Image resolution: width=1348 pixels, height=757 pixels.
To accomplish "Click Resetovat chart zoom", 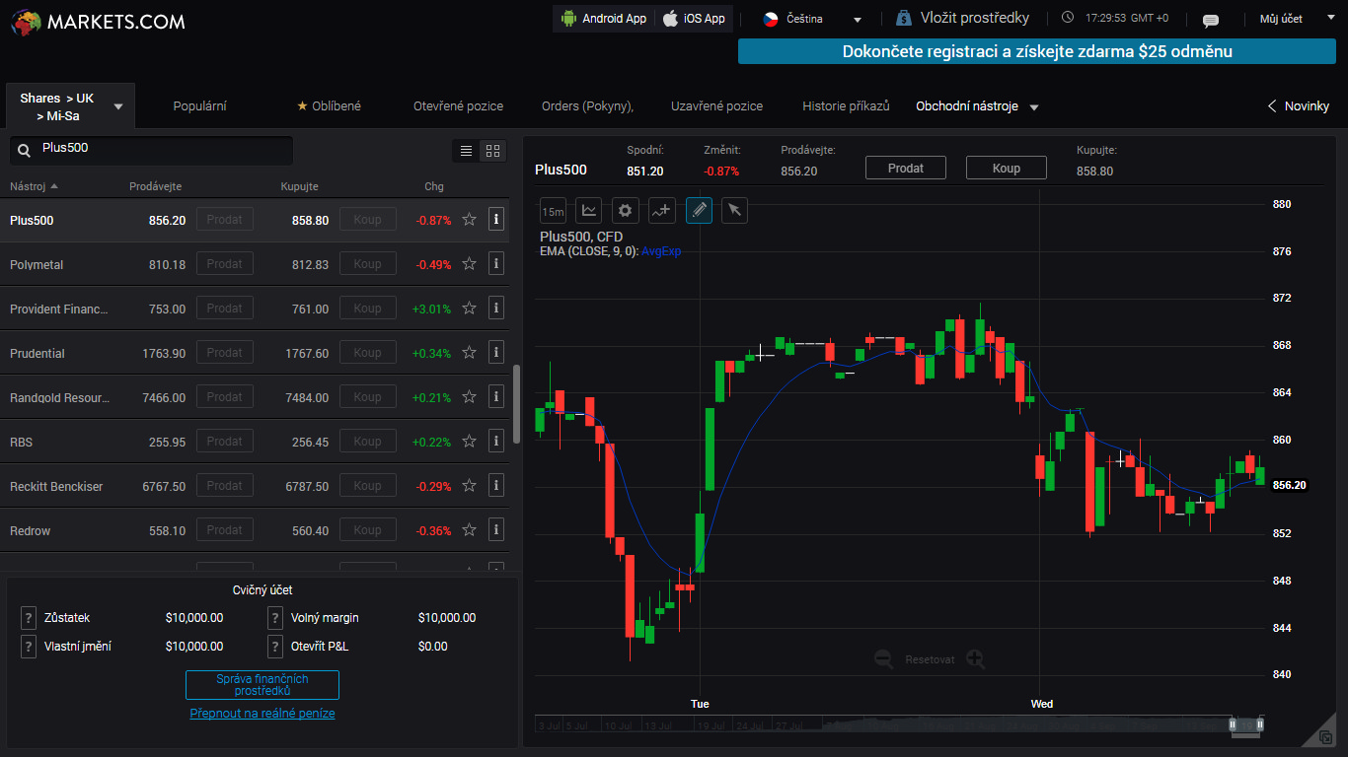I will [x=930, y=659].
